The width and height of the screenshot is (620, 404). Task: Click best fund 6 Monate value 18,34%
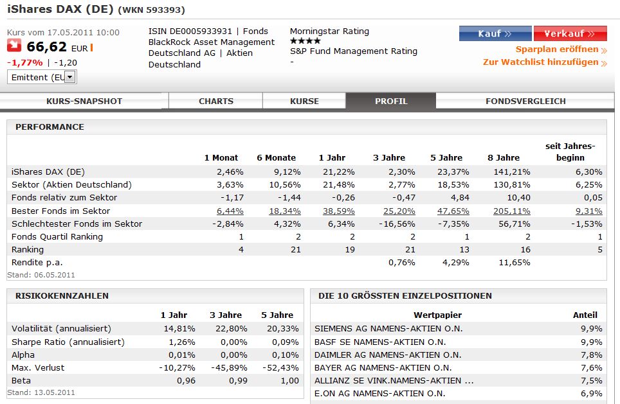pyautogui.click(x=282, y=211)
